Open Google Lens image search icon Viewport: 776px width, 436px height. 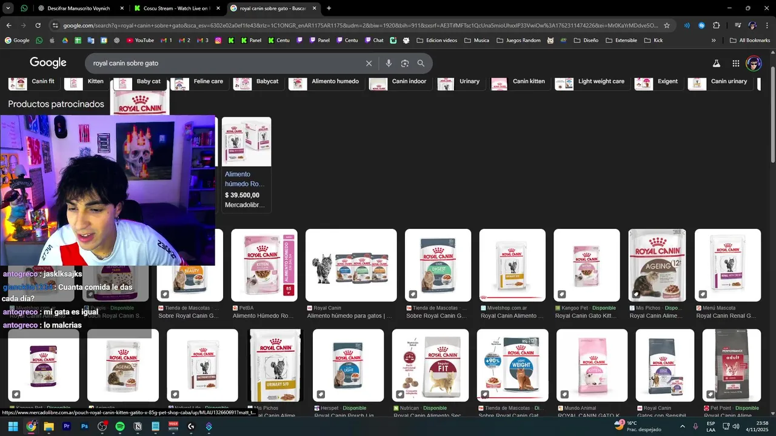pyautogui.click(x=405, y=63)
